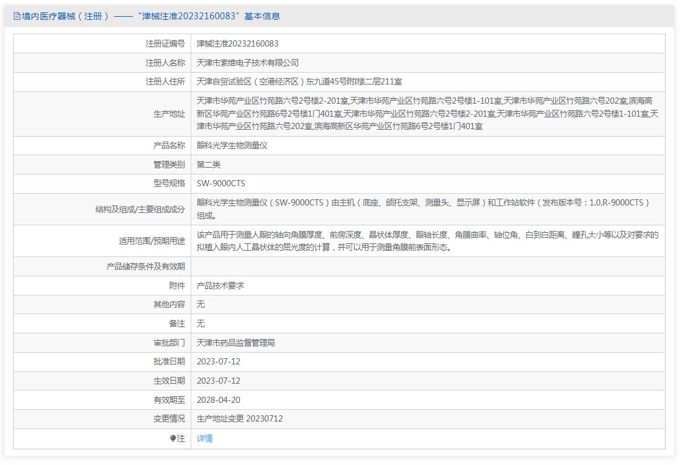Select the production address text starting 天津市华苑产业区
Viewport: 690px width, 465px height.
coord(427,114)
